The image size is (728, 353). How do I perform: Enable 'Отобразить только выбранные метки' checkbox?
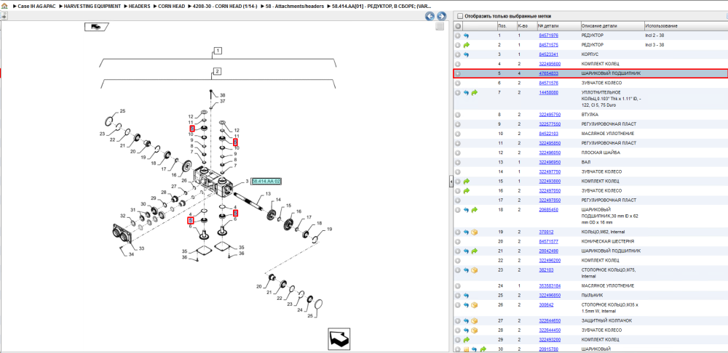(460, 16)
